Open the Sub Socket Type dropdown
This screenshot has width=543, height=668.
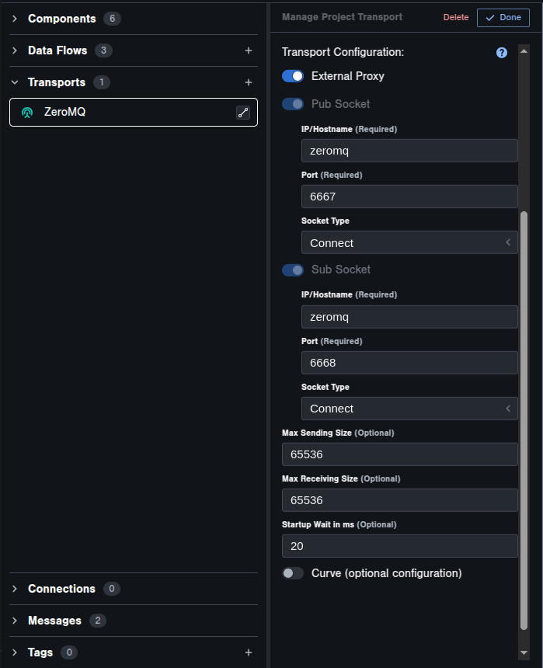[409, 409]
